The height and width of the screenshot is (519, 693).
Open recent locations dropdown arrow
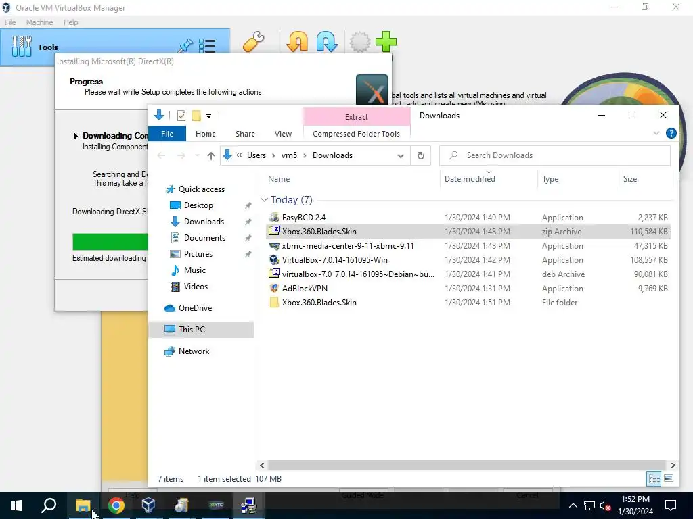point(197,155)
